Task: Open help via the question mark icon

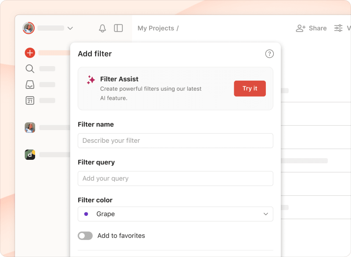Action: coord(269,53)
